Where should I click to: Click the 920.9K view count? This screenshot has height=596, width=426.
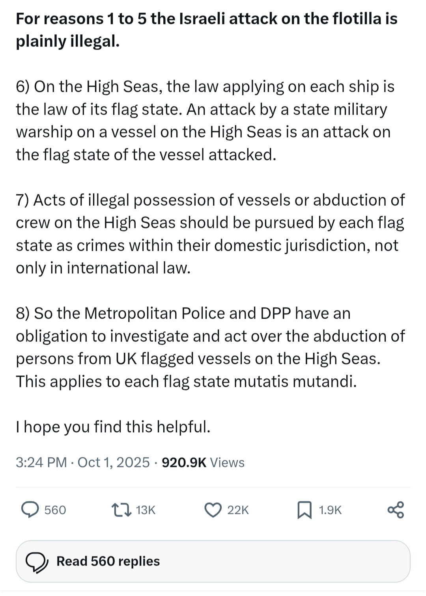point(184,462)
